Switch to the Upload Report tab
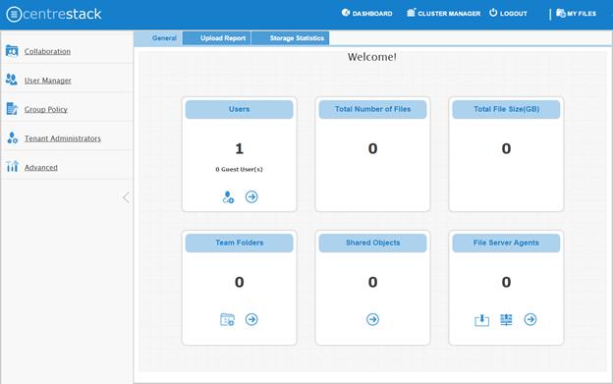 216,38
